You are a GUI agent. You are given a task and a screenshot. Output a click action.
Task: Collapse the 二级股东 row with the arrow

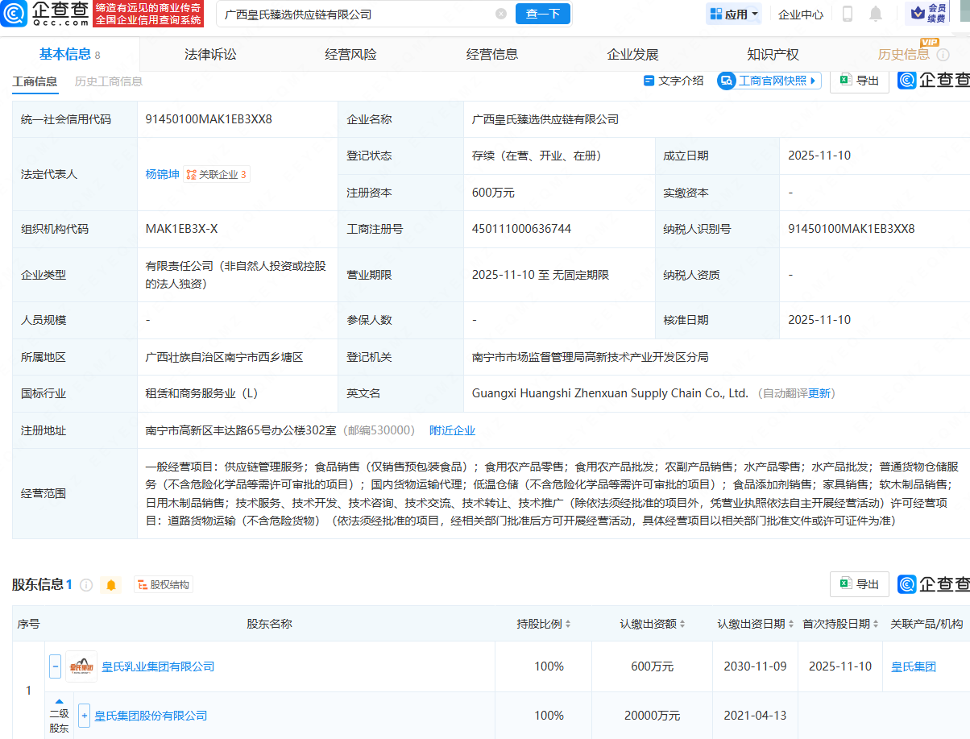point(59,700)
